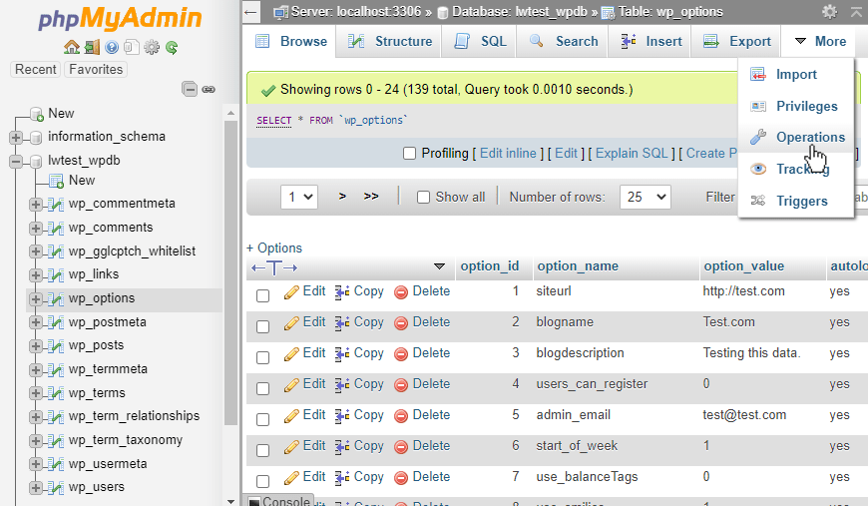Select checkbox for start_of_week row
The height and width of the screenshot is (506, 868).
tap(263, 451)
